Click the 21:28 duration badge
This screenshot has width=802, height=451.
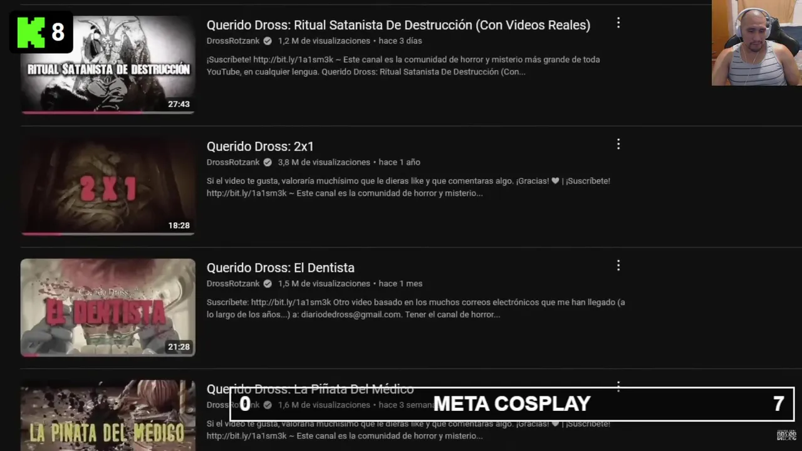179,347
